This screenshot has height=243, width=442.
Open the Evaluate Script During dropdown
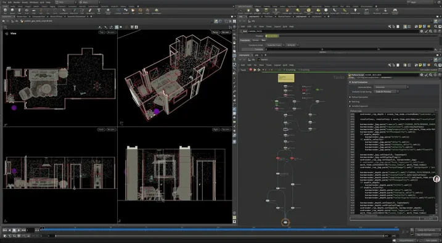(387, 92)
